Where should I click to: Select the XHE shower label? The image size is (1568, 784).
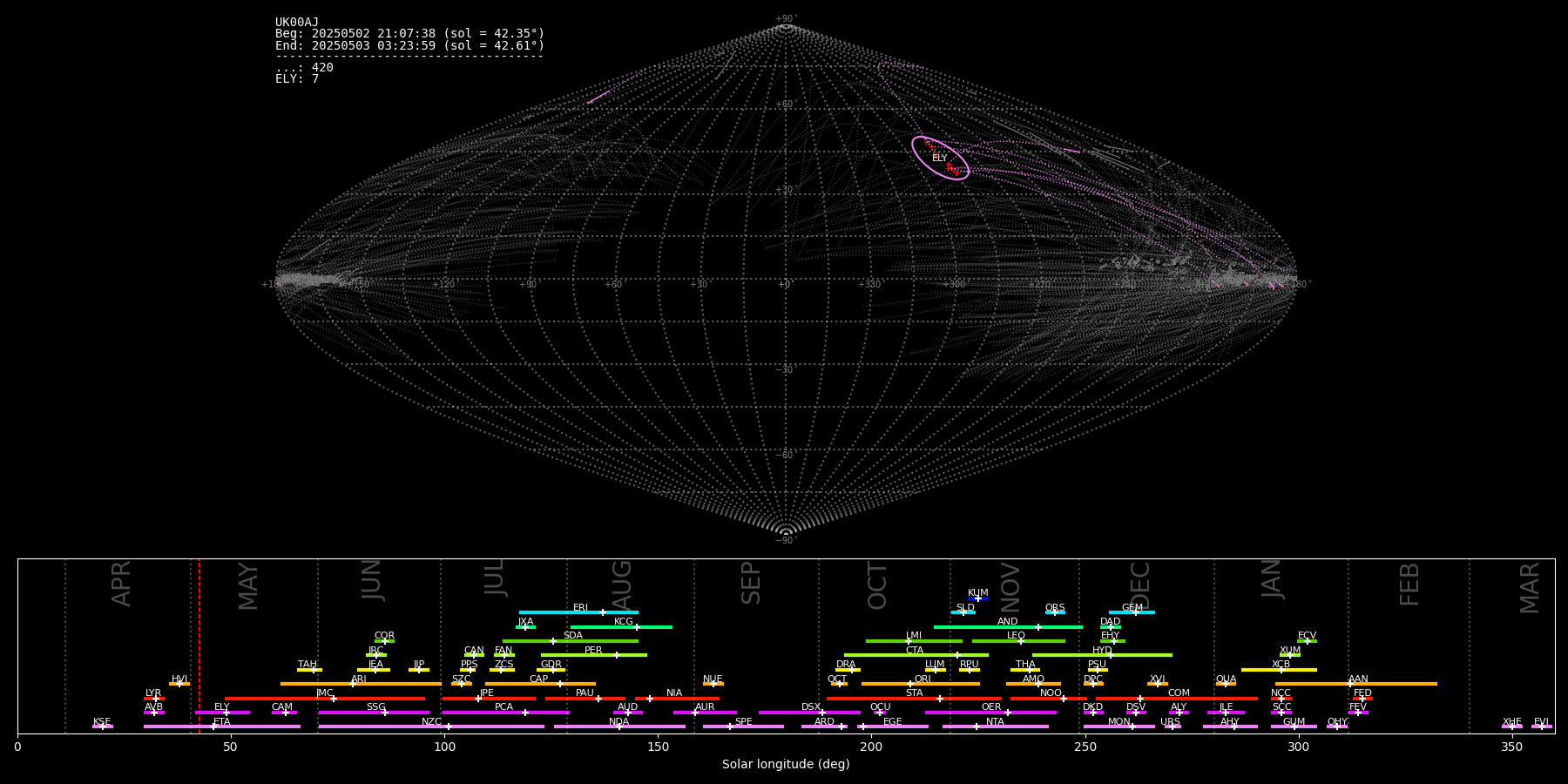[1512, 721]
